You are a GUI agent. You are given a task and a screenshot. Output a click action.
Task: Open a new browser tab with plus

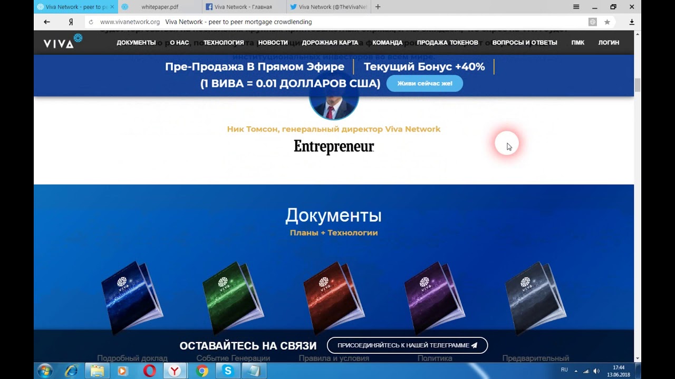coord(378,7)
